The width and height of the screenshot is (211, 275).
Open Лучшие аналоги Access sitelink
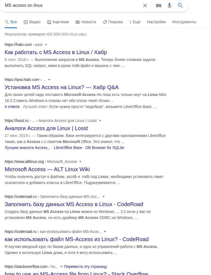(x=27, y=148)
